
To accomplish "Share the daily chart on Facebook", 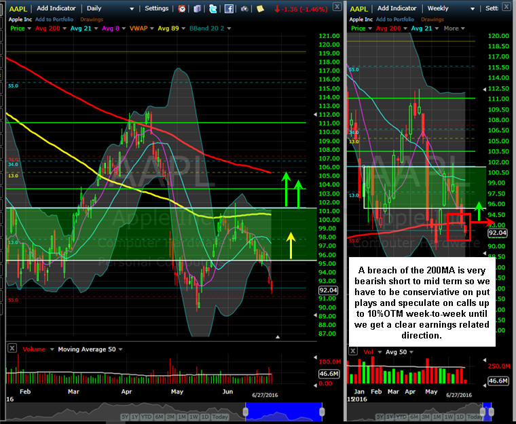I will click(228, 9).
